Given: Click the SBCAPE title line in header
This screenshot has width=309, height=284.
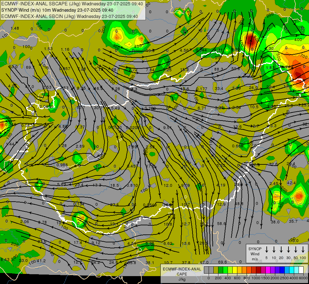Looking at the screenshot, I should coord(72,4).
